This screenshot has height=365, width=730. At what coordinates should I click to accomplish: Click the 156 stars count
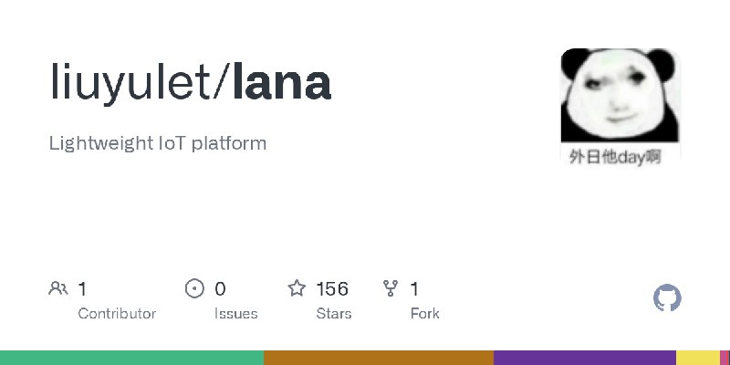(x=332, y=289)
